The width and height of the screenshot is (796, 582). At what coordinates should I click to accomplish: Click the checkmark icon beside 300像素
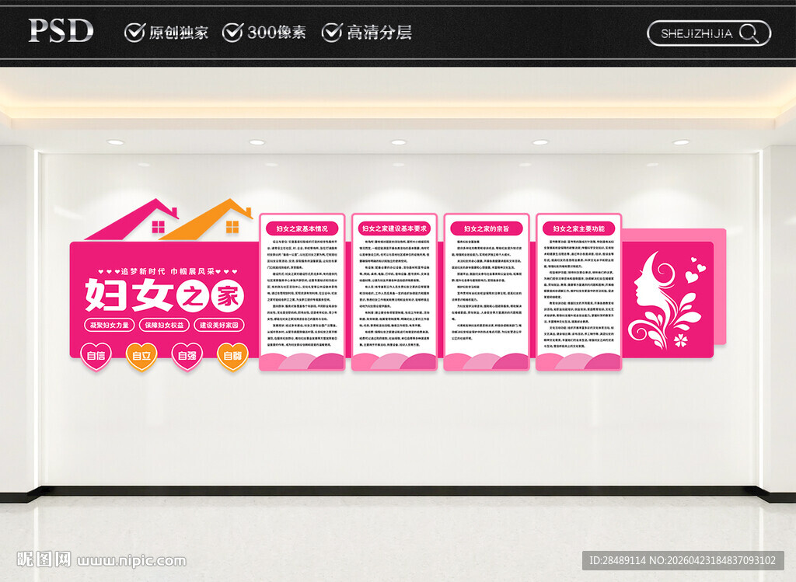click(233, 32)
